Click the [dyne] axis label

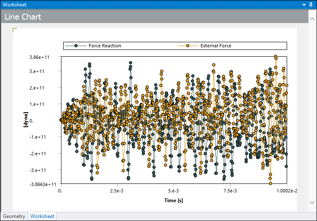(x=26, y=120)
